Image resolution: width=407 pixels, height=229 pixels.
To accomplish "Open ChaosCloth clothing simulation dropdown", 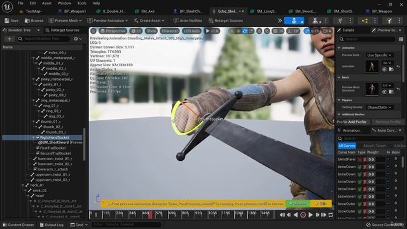I will [379, 108].
